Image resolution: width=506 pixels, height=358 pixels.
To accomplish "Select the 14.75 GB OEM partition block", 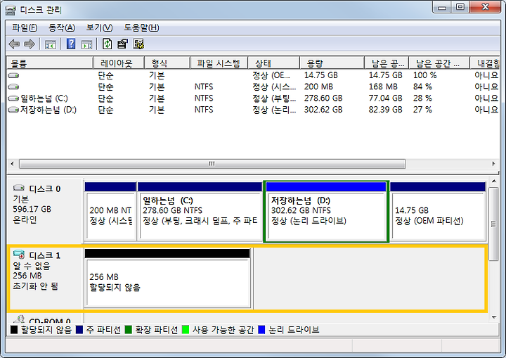I will coord(438,212).
